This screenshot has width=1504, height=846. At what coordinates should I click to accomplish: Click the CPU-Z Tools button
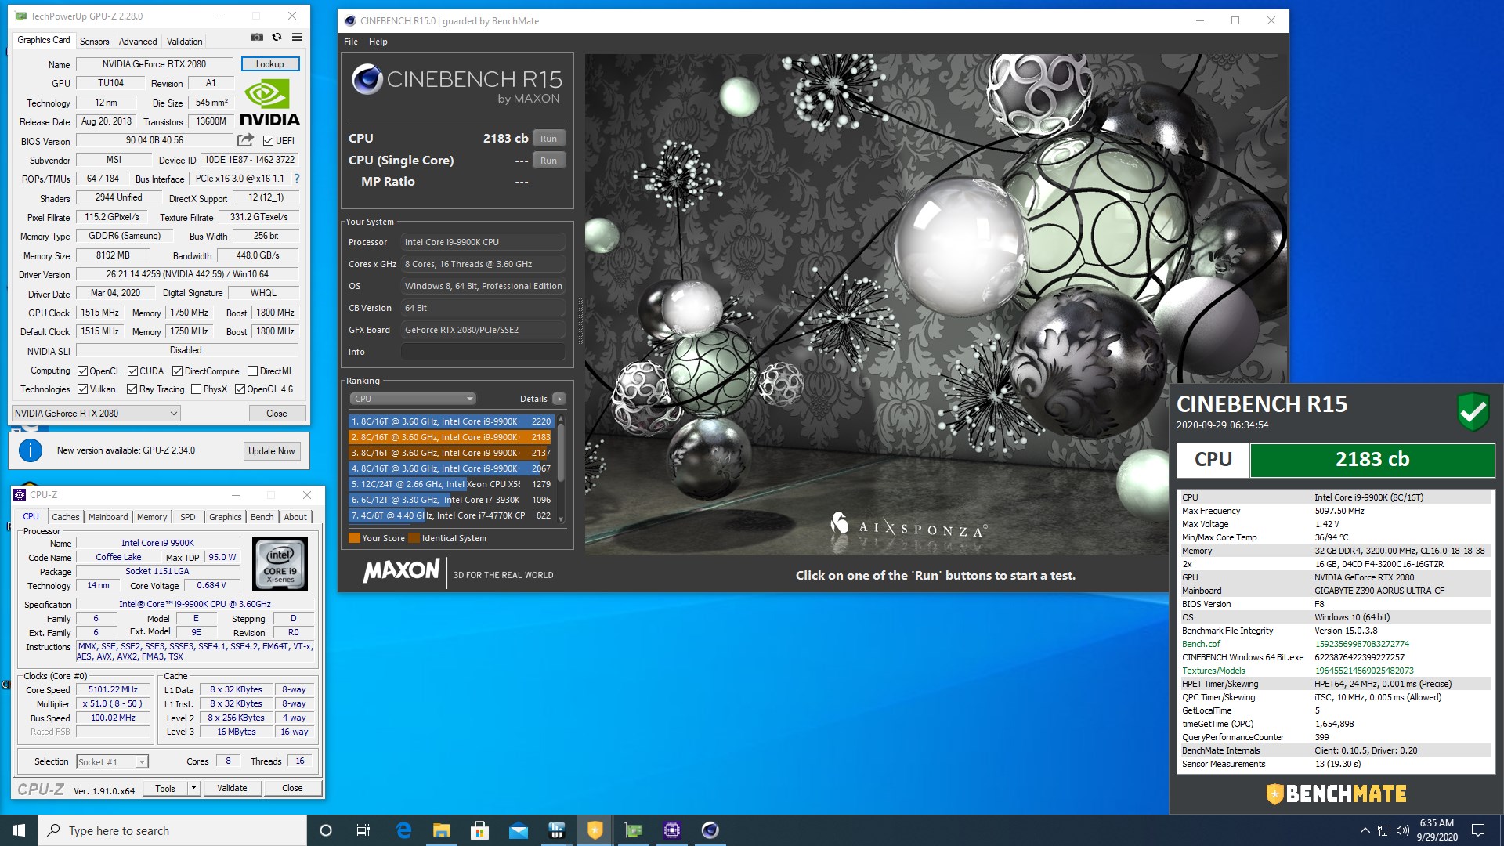(165, 788)
